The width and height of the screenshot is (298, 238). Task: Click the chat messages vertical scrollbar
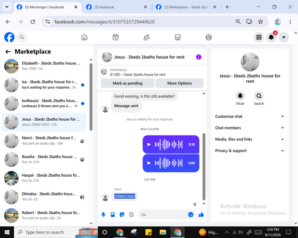click(x=204, y=167)
